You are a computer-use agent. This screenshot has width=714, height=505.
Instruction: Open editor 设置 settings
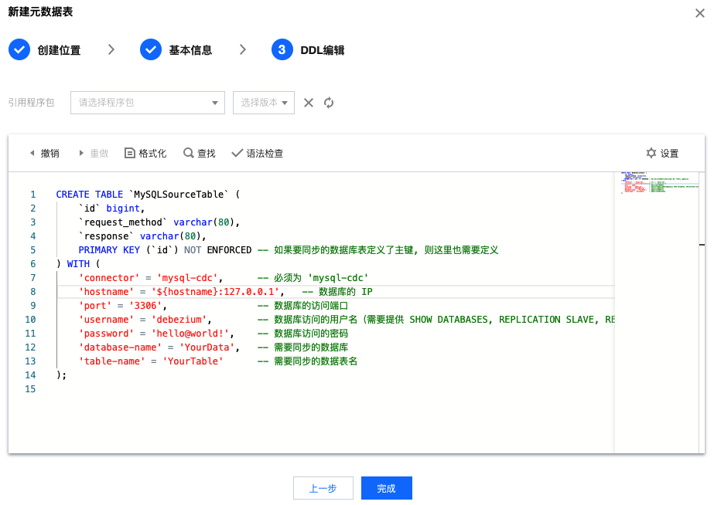(662, 153)
